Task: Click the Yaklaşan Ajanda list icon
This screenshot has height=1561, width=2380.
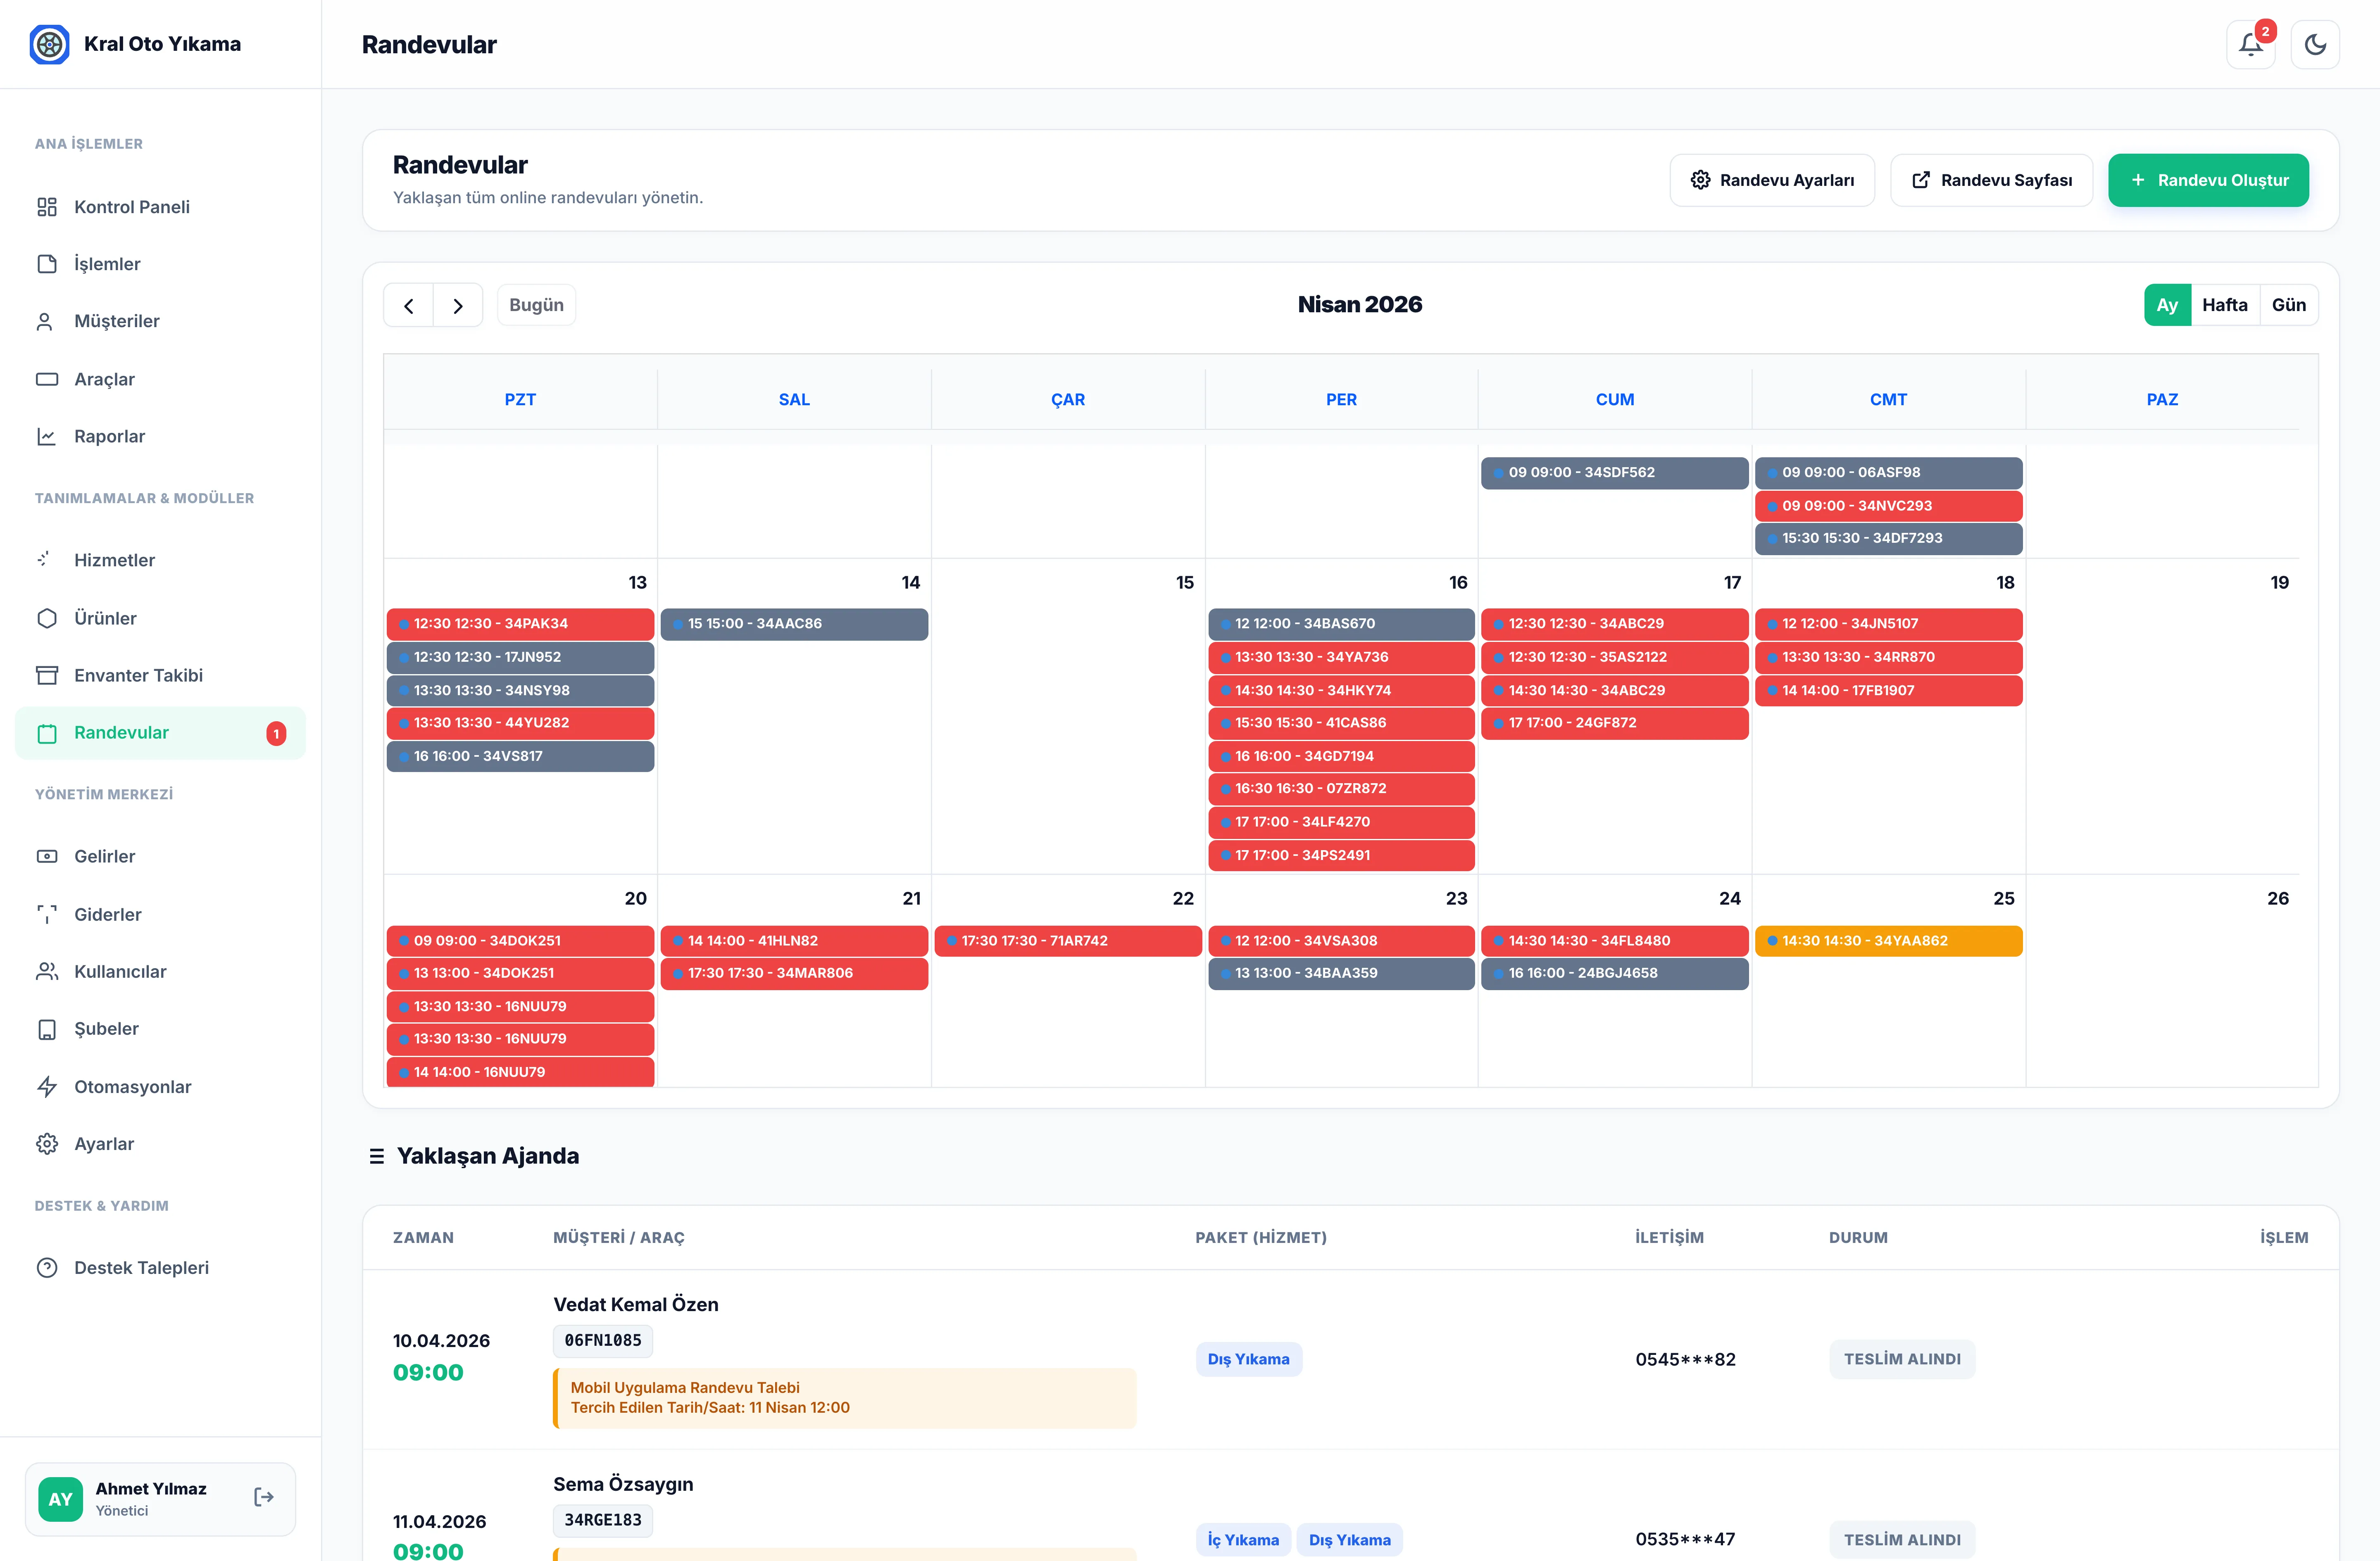Action: (377, 1156)
